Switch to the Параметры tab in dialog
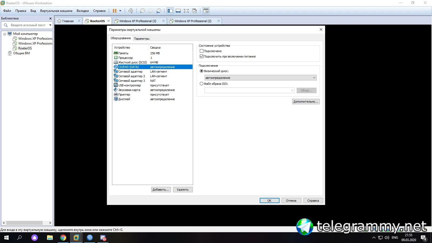Screen dimensions: 432x243 tap(141, 39)
